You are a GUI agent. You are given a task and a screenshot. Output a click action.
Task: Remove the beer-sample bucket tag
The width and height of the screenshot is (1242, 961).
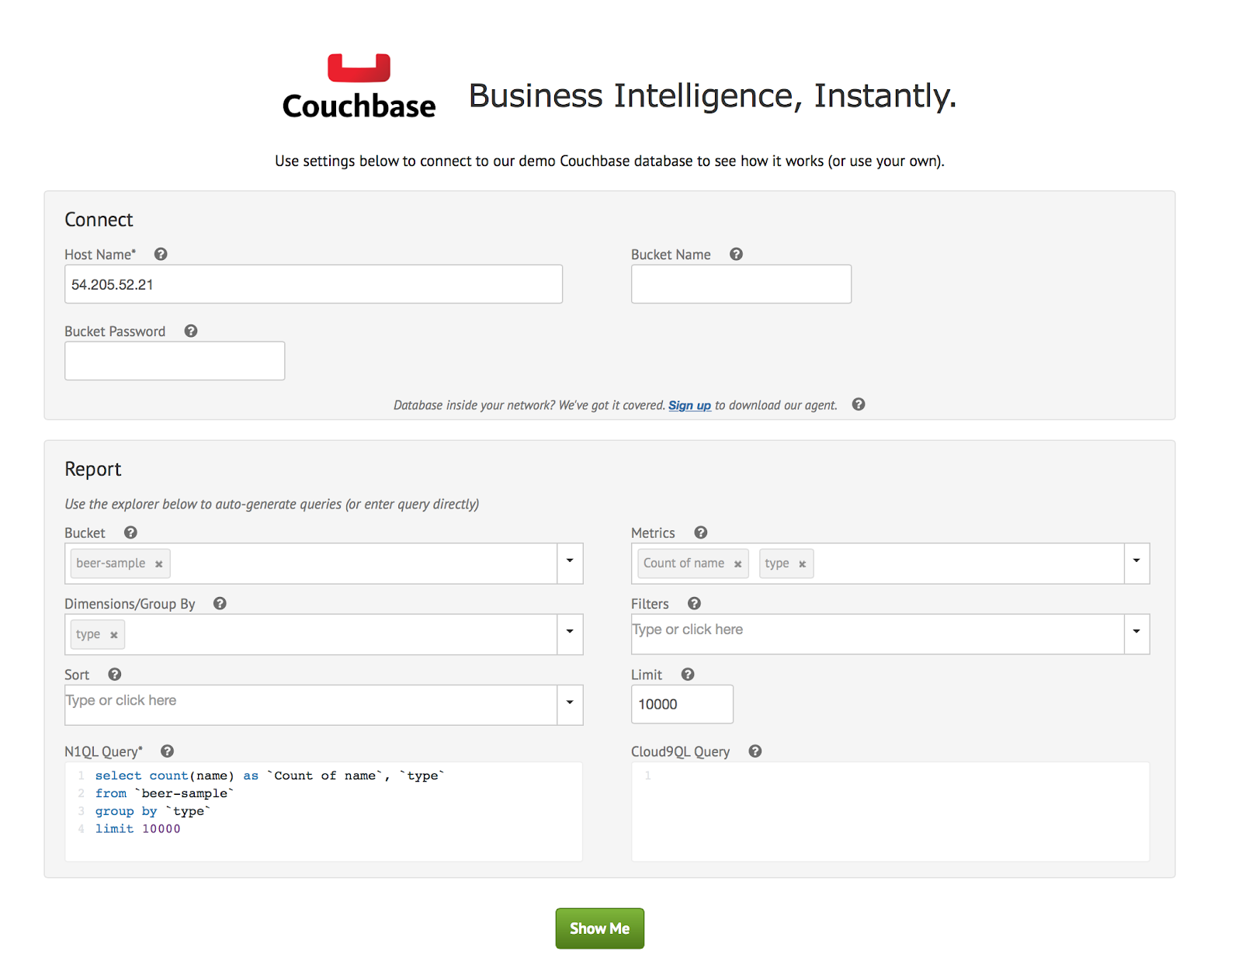[x=159, y=564]
